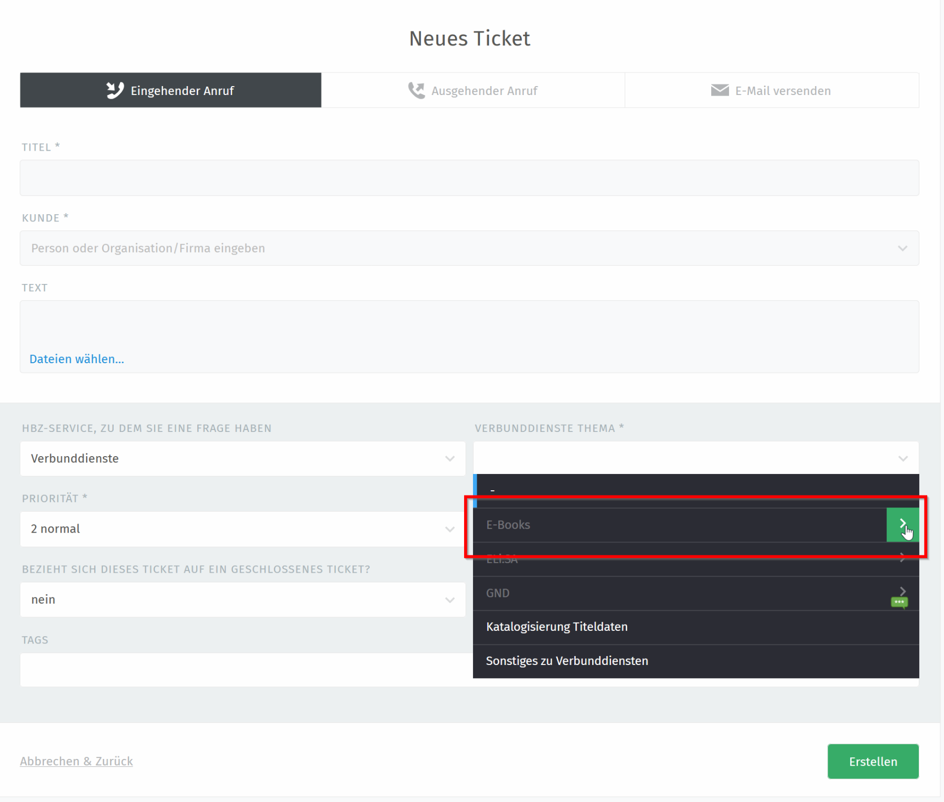The height and width of the screenshot is (802, 944).
Task: Click the Abbrechen & Zurück link
Action: tap(77, 761)
